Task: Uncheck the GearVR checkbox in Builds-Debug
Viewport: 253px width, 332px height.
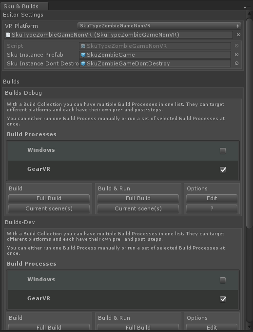Action: tap(223, 170)
